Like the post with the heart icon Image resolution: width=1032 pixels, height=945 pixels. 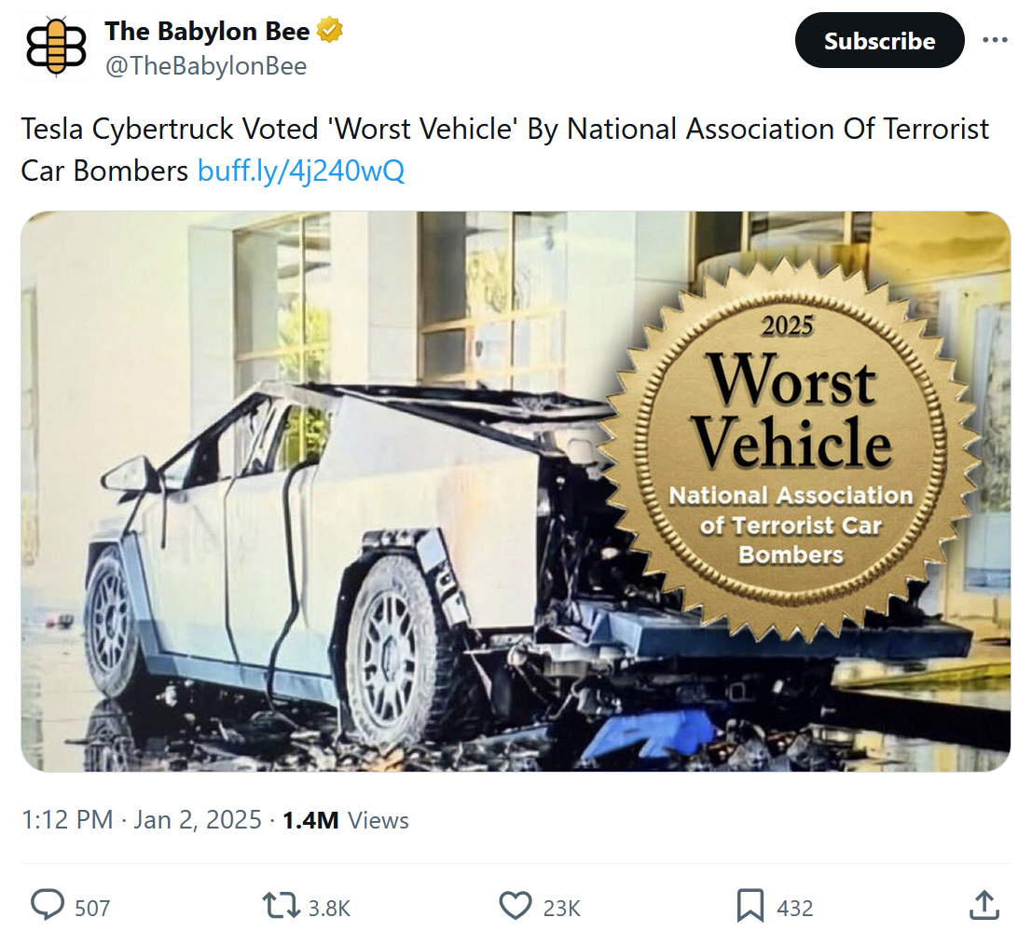pyautogui.click(x=515, y=905)
